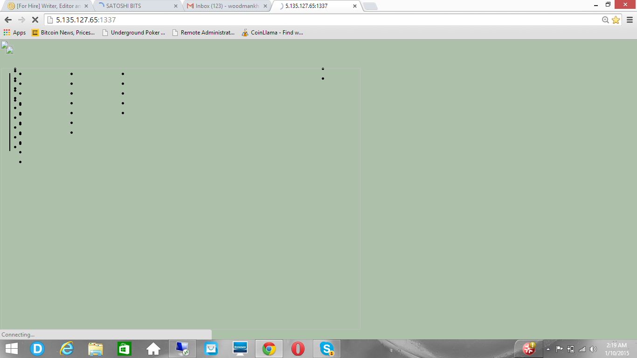Click the zoom magnifier icon in the address bar
Image resolution: width=637 pixels, height=358 pixels.
pos(605,20)
